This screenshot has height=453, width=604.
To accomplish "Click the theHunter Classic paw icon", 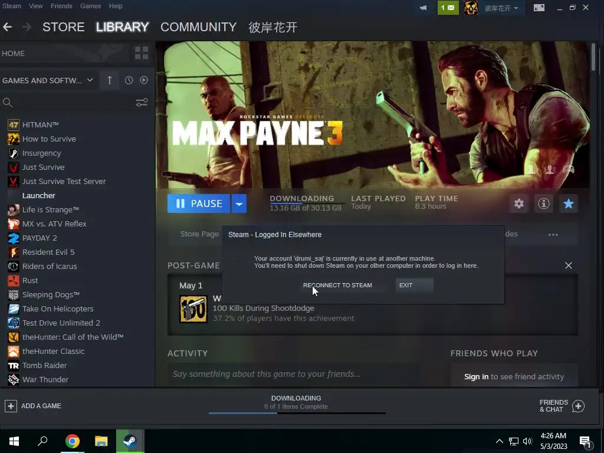I will pyautogui.click(x=14, y=352).
